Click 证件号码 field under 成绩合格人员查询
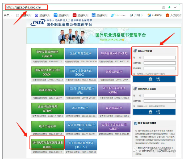The height and width of the screenshot is (161, 184). click(x=160, y=101)
